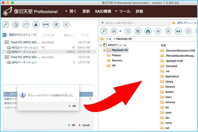Click the folder icon in path bar
The height and width of the screenshot is (132, 198).
click(x=102, y=39)
